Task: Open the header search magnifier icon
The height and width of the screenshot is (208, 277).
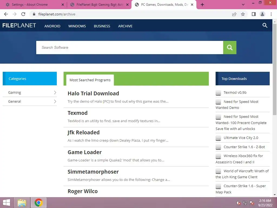Action: coord(265,25)
